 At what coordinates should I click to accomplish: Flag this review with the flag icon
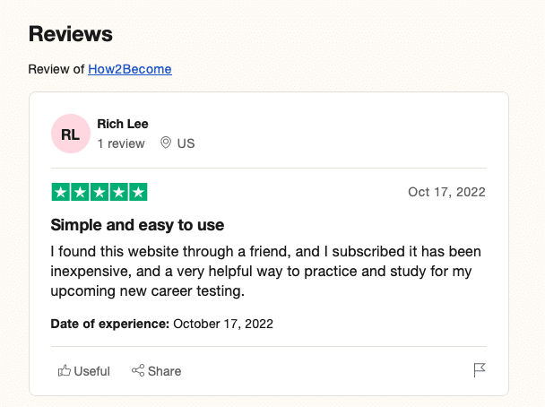[480, 370]
